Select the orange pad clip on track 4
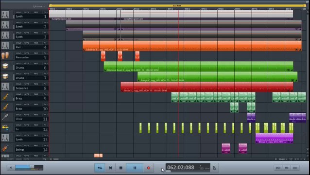 click(192, 46)
